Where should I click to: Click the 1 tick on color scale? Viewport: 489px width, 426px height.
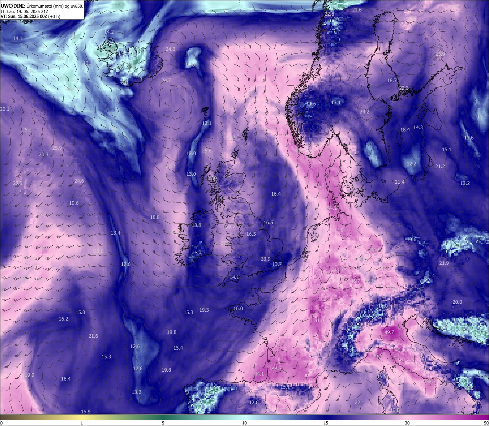[x=82, y=423]
